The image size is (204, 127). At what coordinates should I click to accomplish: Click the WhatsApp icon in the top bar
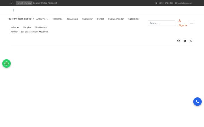coord(11,3)
